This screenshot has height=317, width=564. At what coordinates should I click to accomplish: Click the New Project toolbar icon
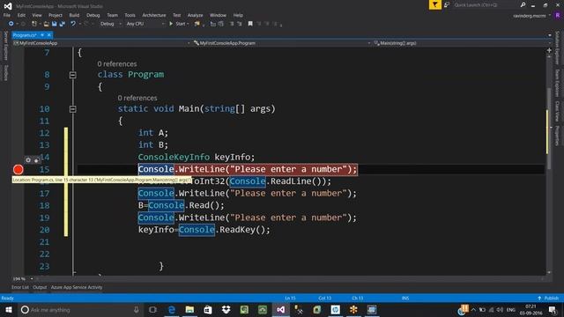pos(34,24)
